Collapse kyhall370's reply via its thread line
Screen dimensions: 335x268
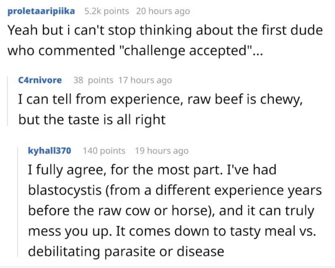click(18, 202)
